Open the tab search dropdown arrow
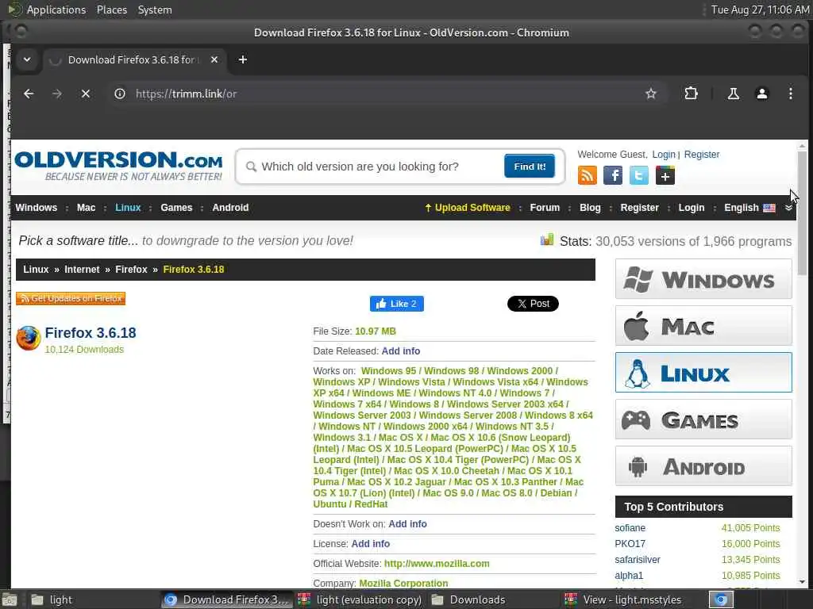 click(x=27, y=59)
